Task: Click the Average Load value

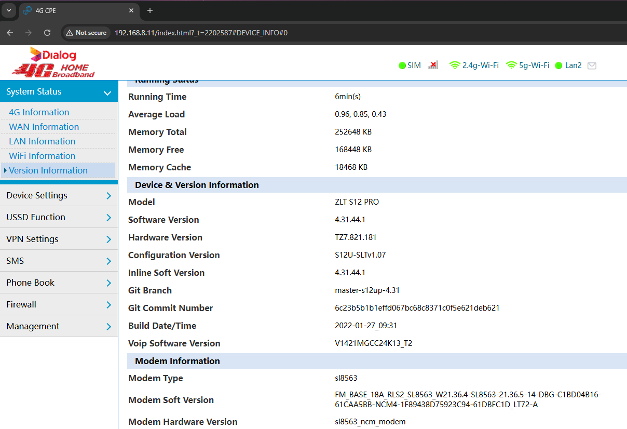Action: 361,114
